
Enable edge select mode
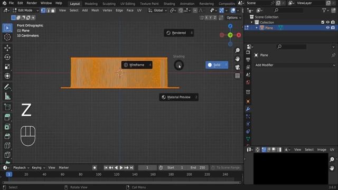pyautogui.click(x=48, y=11)
